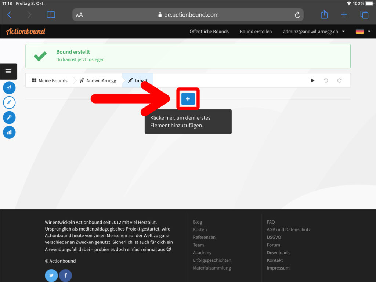The width and height of the screenshot is (376, 282).
Task: Click the undo arrow icon
Action: (326, 80)
